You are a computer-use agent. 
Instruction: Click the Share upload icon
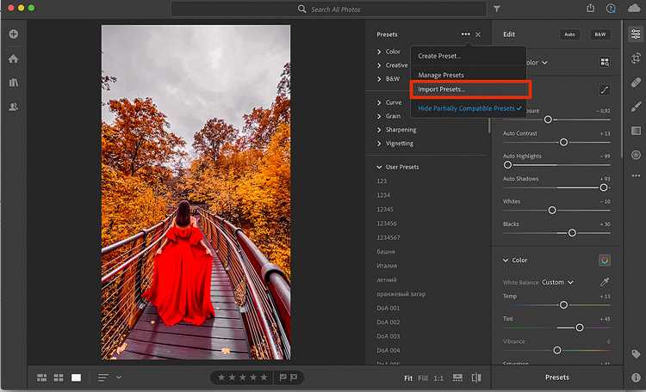(x=590, y=9)
